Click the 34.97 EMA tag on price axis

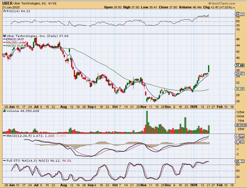point(240,73)
